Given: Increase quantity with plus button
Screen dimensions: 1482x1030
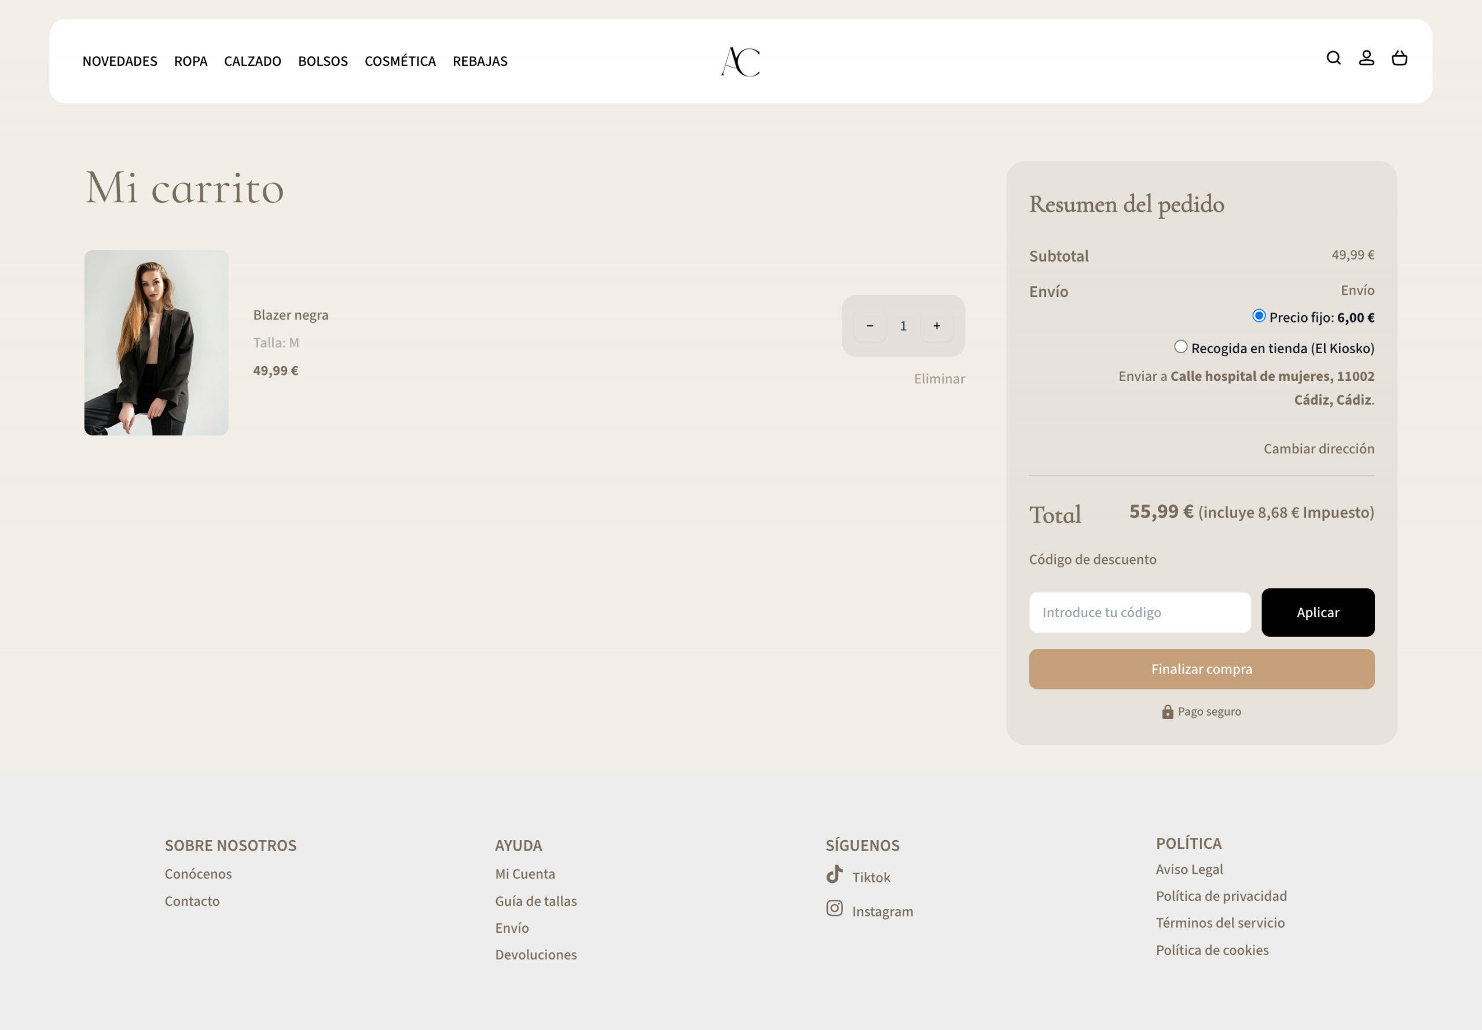Looking at the screenshot, I should [936, 326].
